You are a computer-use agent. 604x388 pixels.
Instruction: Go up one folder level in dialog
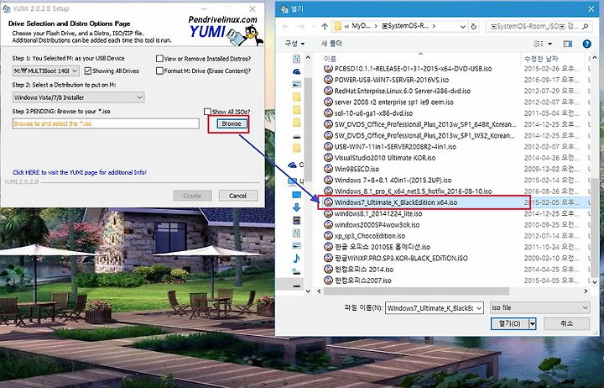(x=325, y=26)
